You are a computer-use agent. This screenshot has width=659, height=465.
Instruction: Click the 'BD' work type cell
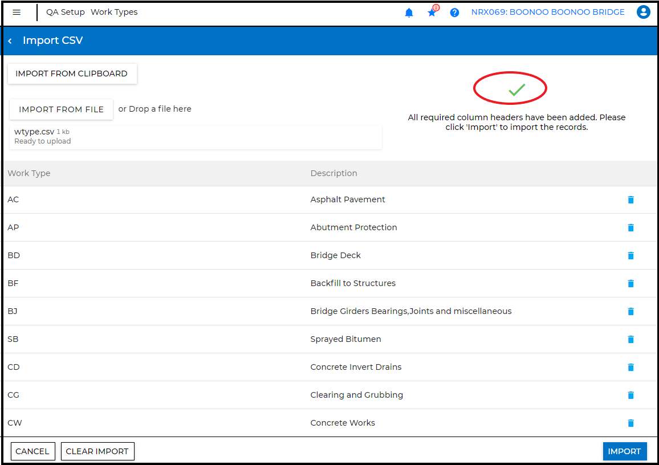tap(14, 255)
